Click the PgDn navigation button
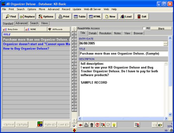Viewport: 174px width, 133px height. pyautogui.click(x=50, y=125)
